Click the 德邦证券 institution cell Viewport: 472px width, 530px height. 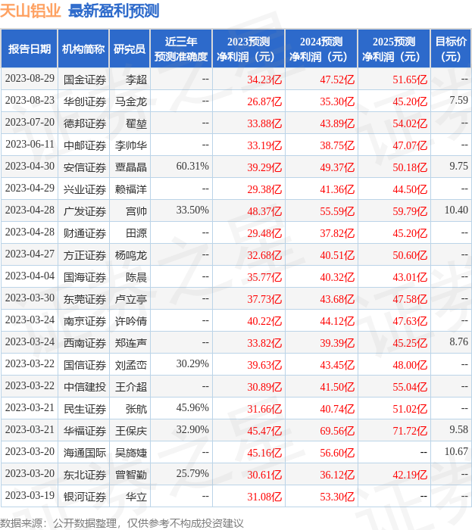click(85, 123)
